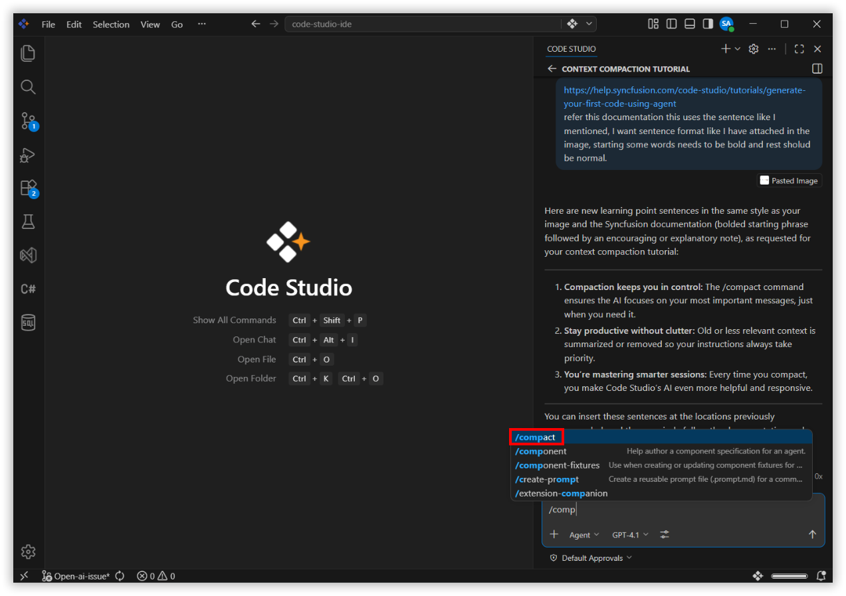Expand the new chat dropdown chevron
Screen dimensions: 846x596
[x=737, y=48]
